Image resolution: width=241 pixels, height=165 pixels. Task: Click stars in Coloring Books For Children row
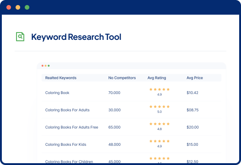[x=159, y=158]
